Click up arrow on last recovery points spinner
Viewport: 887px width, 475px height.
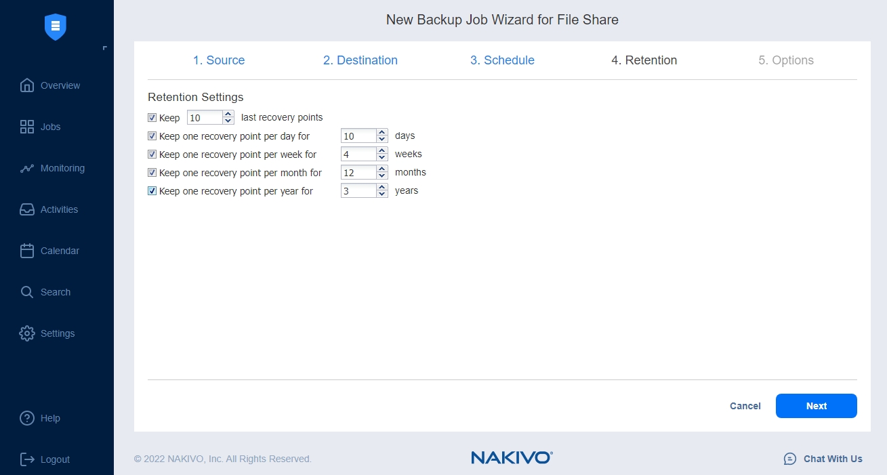pos(228,114)
